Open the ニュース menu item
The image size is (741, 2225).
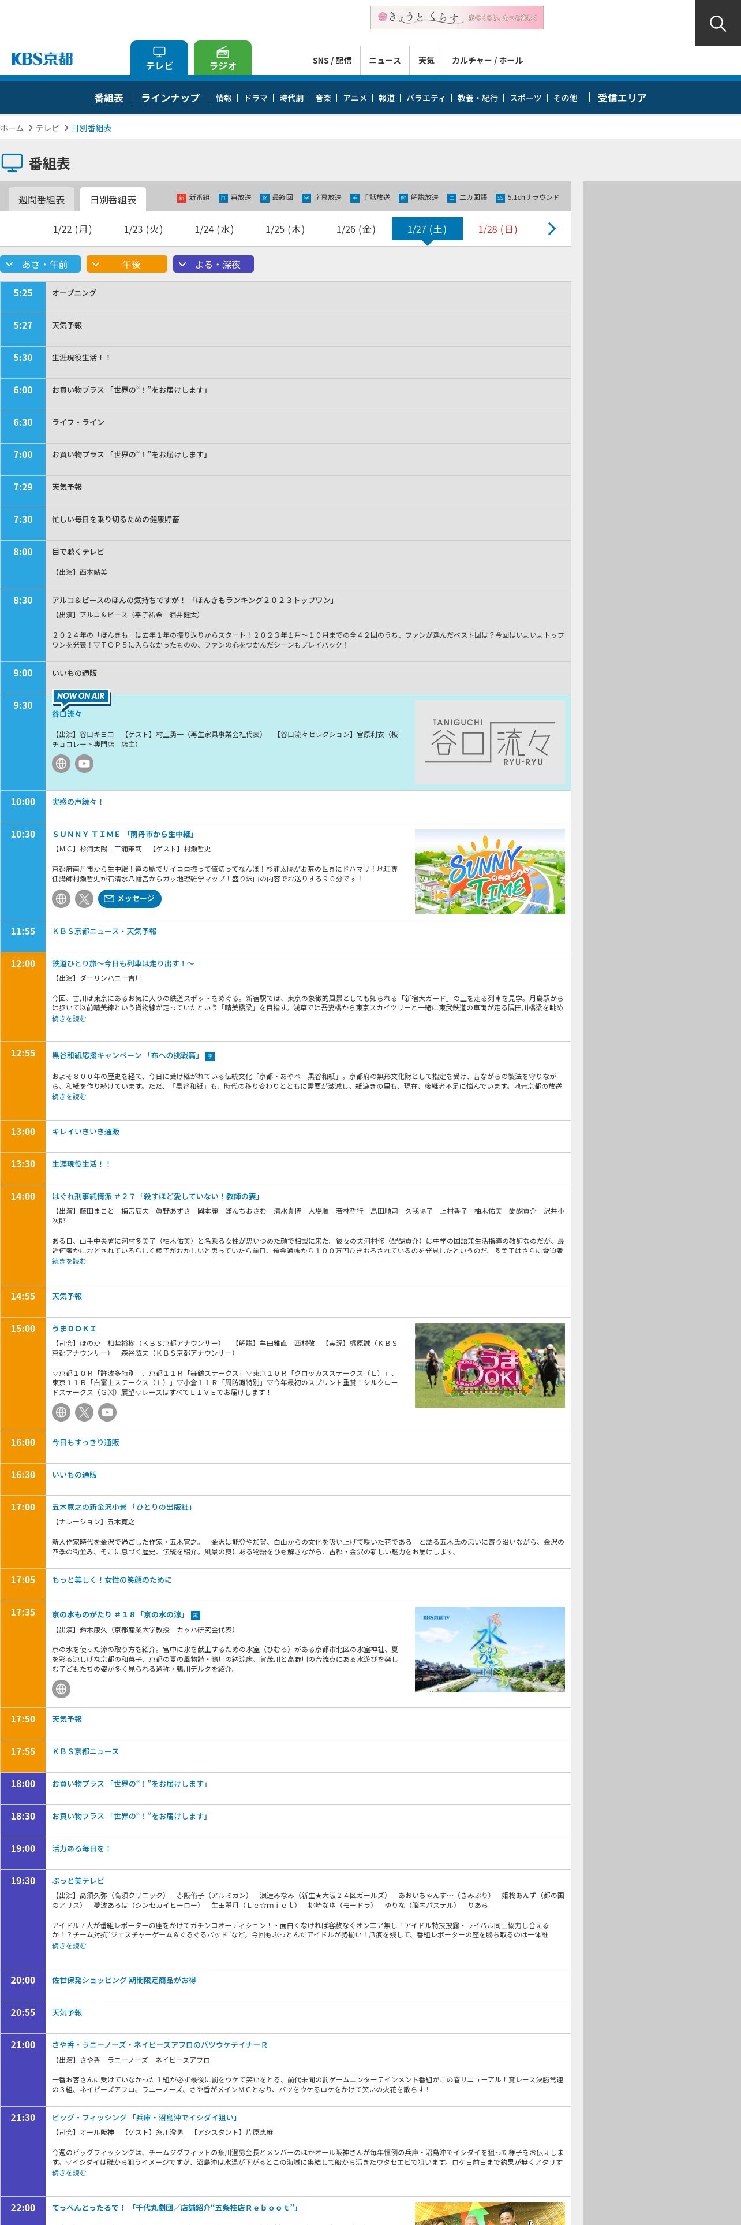coord(385,61)
